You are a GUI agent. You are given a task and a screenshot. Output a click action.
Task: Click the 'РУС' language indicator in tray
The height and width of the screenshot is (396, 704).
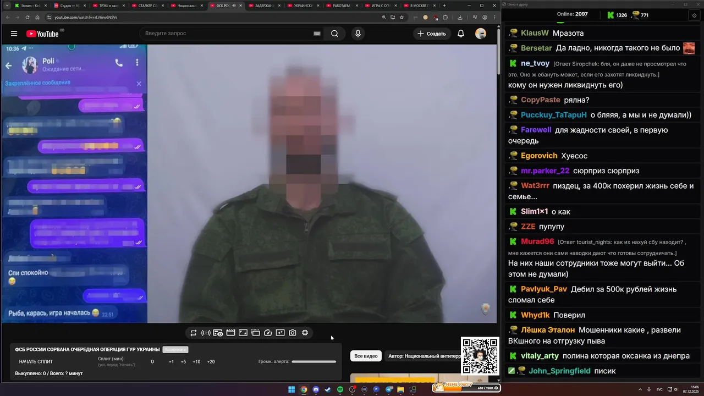[x=659, y=389]
